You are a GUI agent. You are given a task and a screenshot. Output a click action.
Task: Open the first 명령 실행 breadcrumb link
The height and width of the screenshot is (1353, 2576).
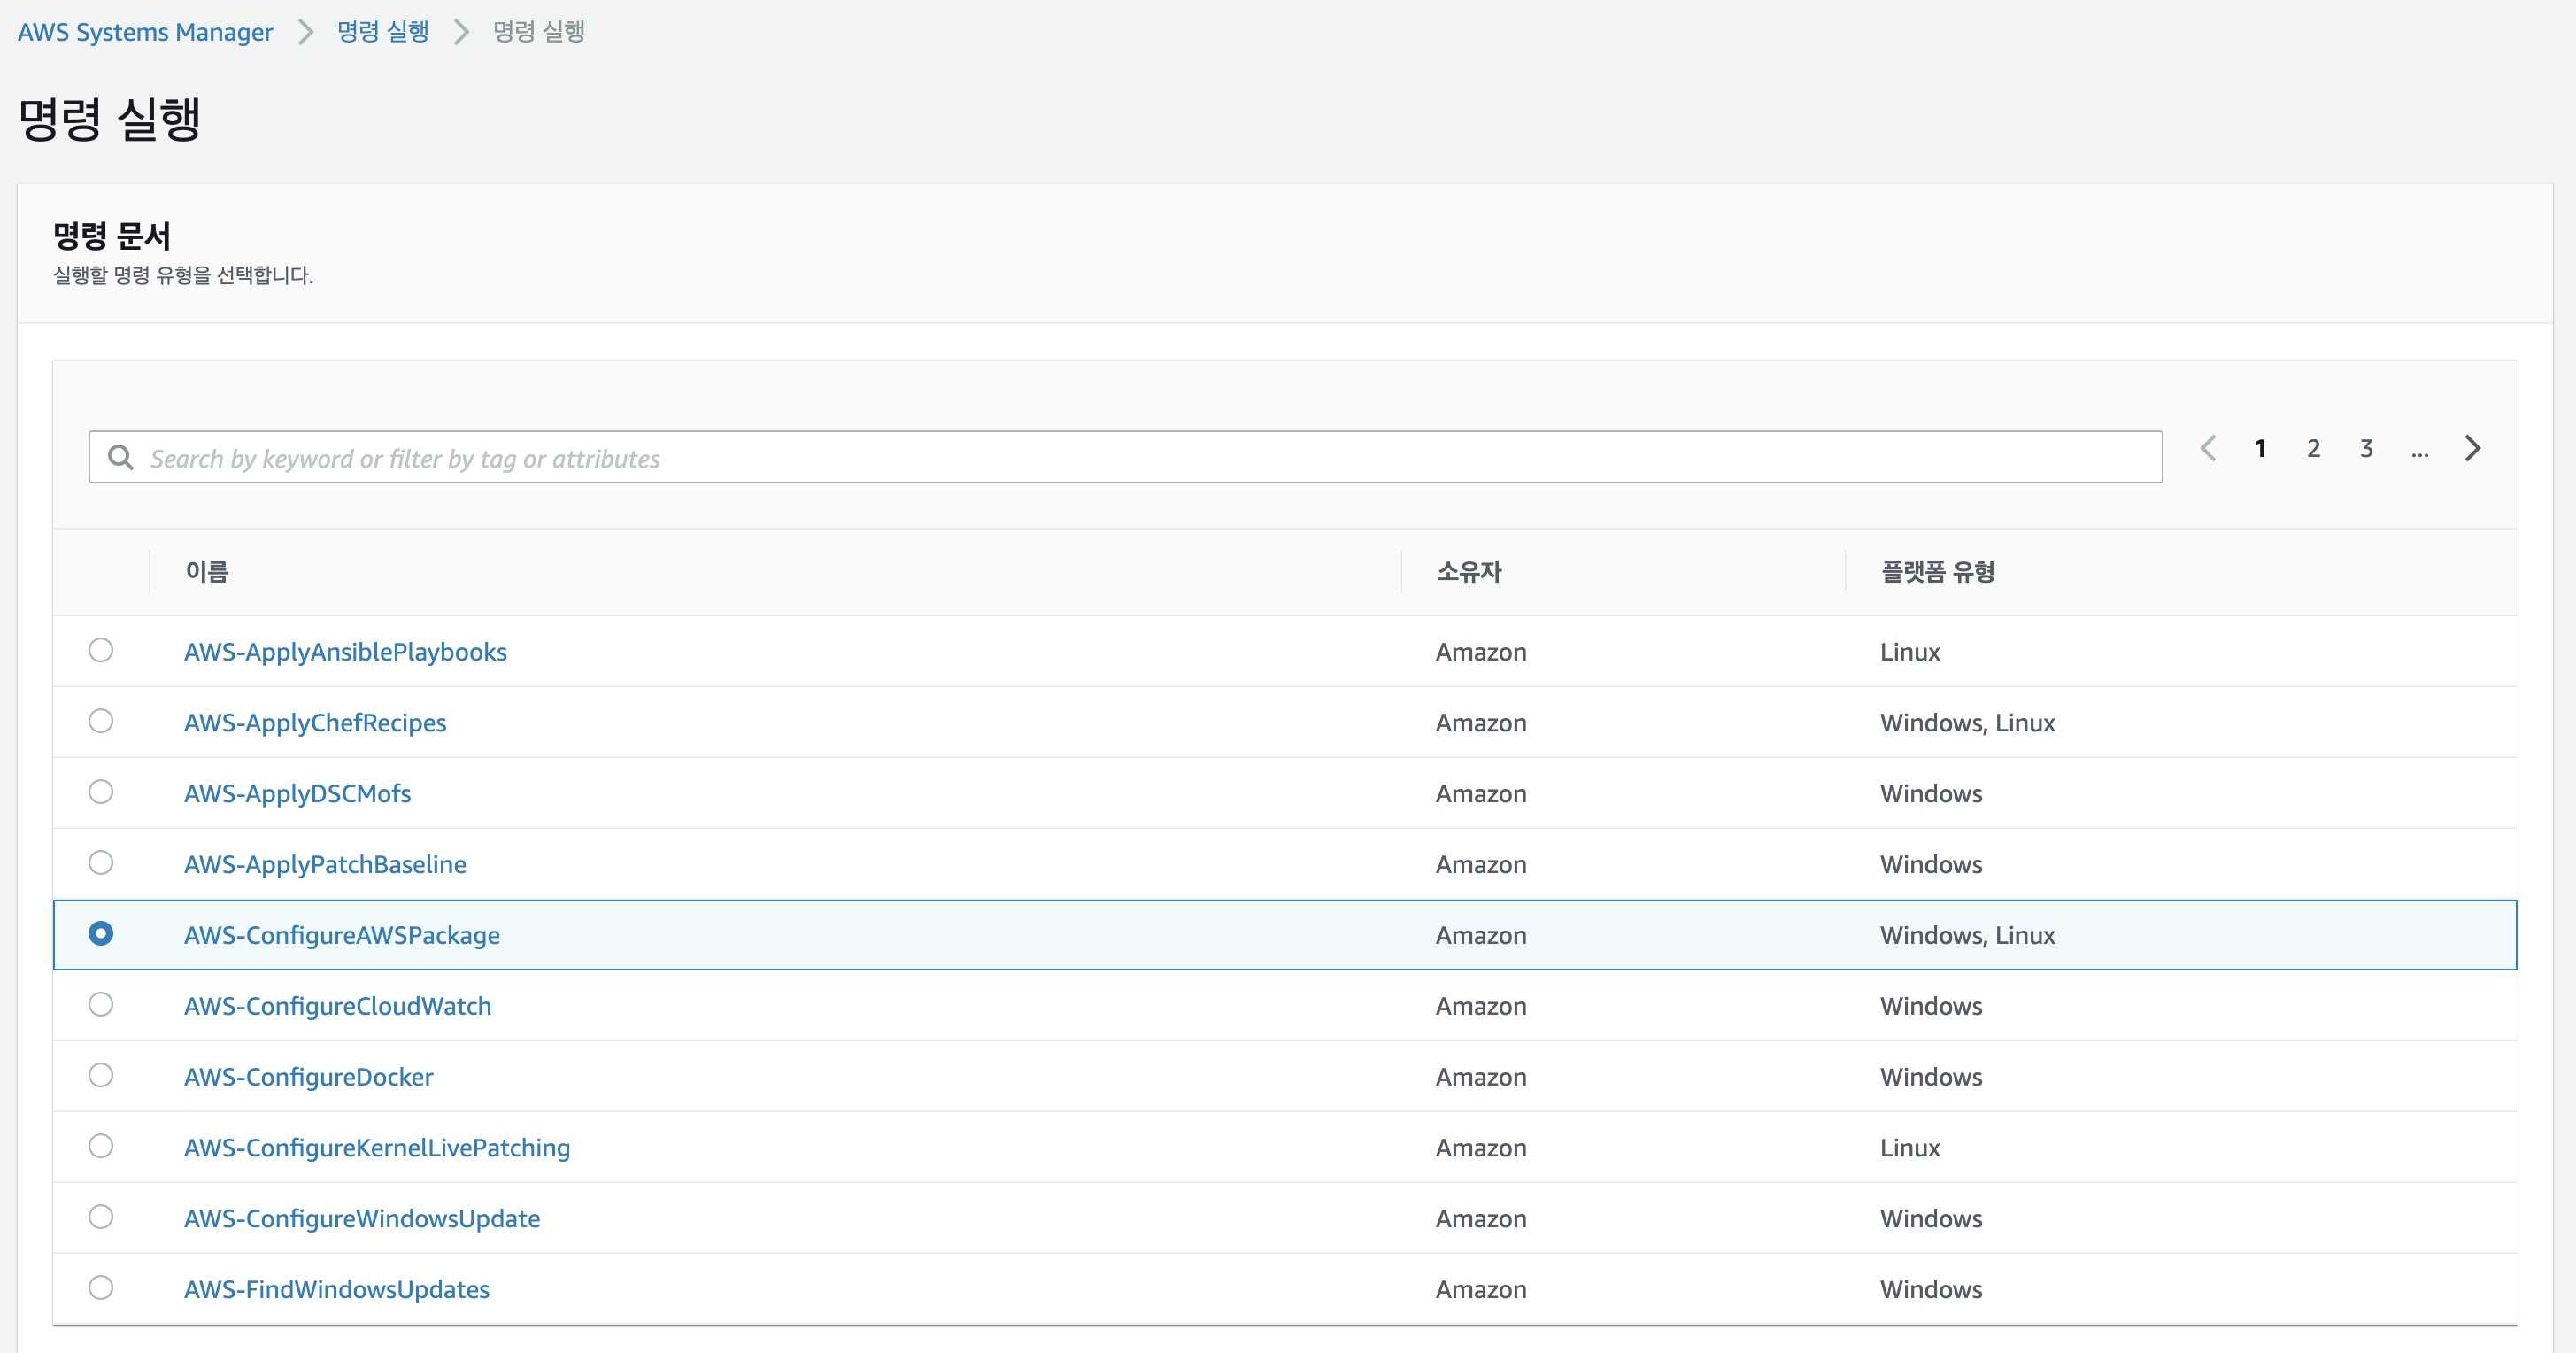(383, 32)
